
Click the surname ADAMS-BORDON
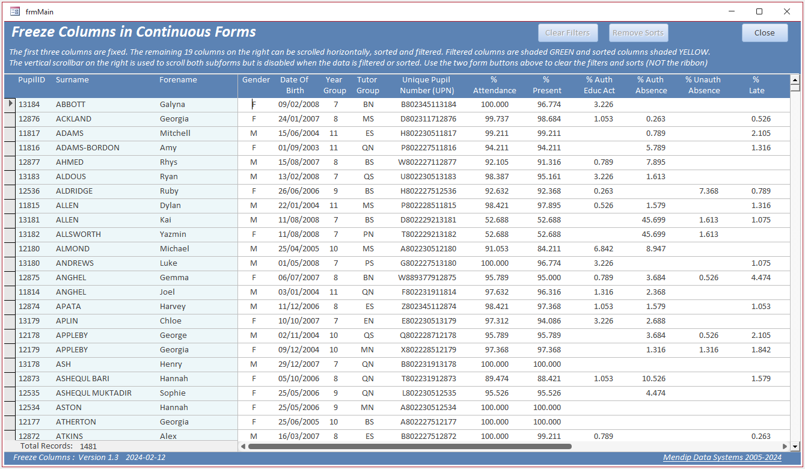tap(88, 148)
